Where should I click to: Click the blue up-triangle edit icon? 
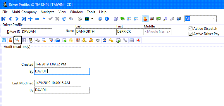(x=44, y=19)
